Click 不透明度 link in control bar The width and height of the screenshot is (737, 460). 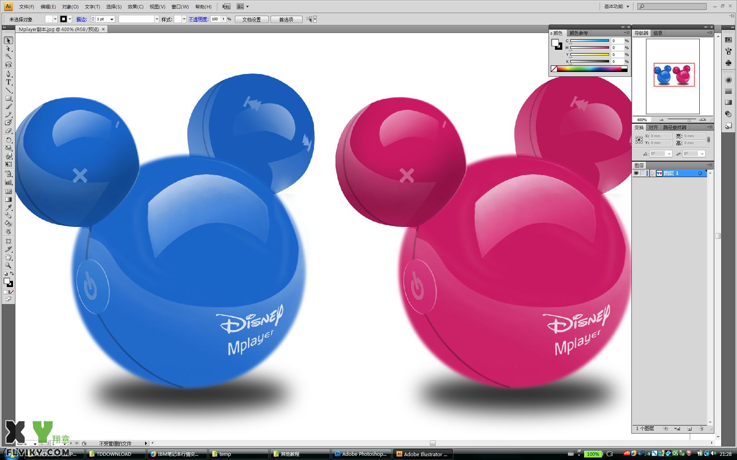(198, 19)
